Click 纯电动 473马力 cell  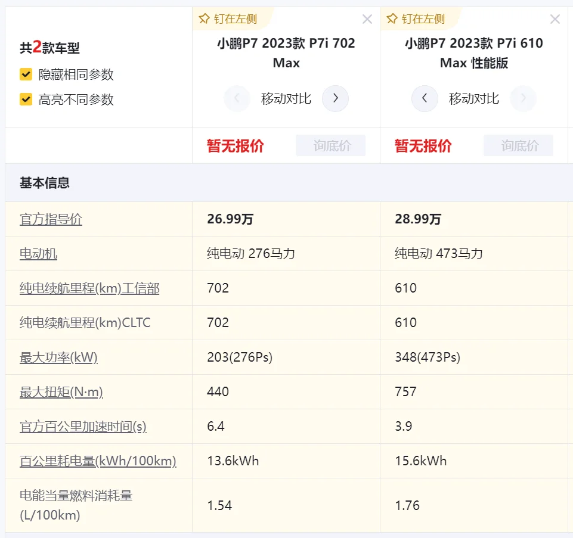439,253
